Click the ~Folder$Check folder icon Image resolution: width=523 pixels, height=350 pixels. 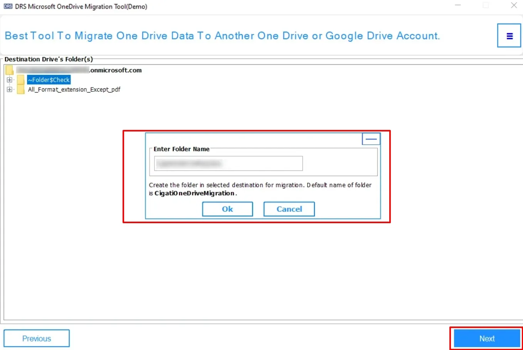point(21,80)
